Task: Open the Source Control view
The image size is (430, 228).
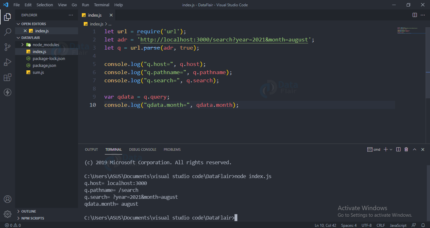Action: point(8,47)
